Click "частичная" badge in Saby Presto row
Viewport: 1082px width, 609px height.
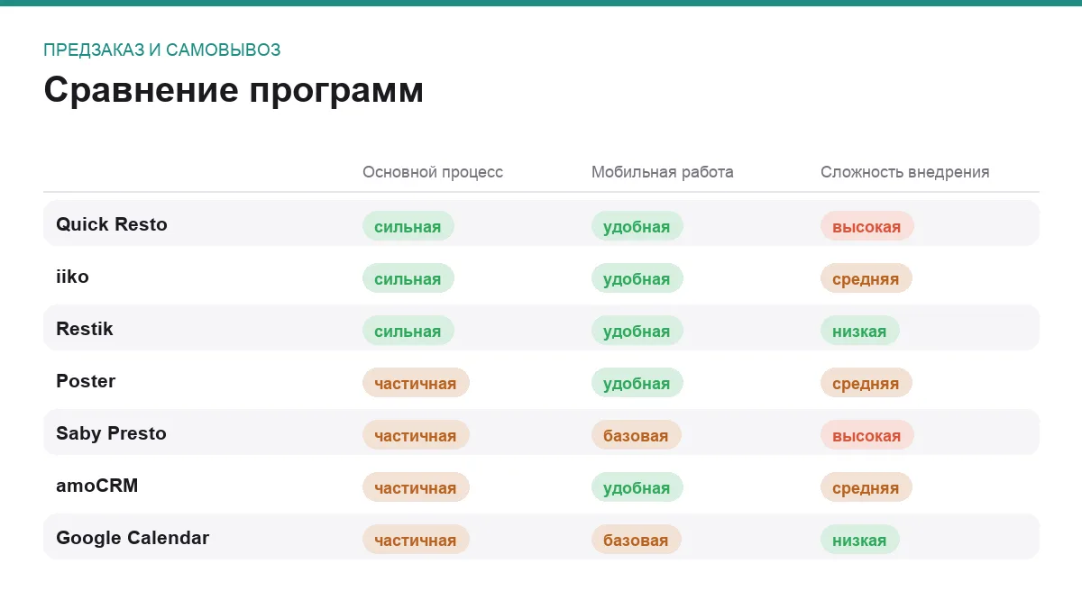(x=416, y=435)
